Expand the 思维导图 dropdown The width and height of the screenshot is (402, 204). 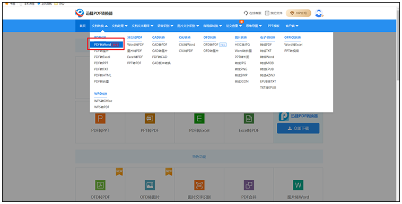pyautogui.click(x=254, y=26)
